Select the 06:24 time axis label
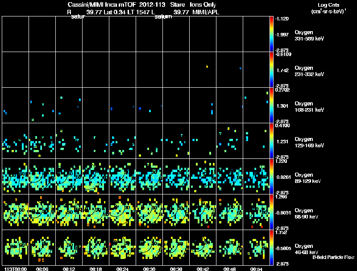The image size is (357, 271). (122, 269)
